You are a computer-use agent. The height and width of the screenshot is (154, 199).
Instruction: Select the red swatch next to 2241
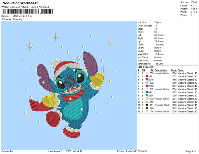[147, 76]
